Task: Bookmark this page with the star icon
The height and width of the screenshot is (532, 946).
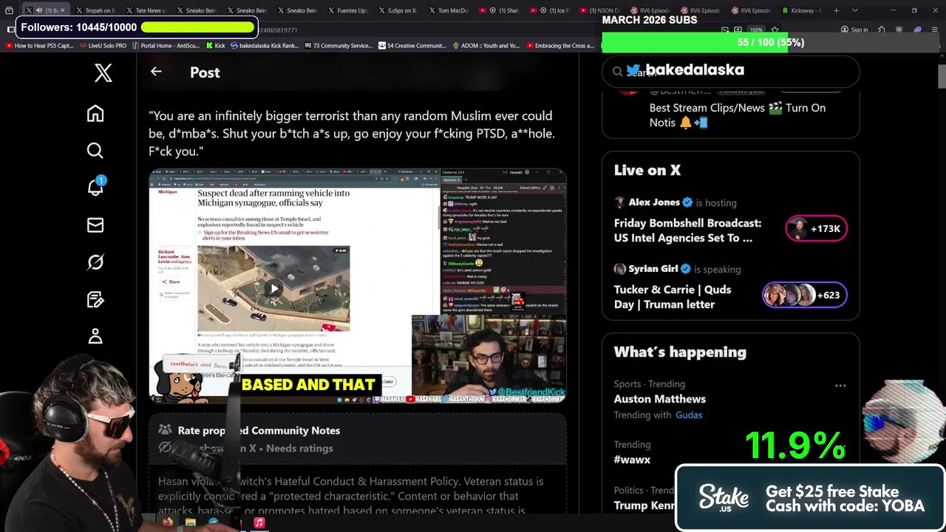Action: tap(775, 30)
